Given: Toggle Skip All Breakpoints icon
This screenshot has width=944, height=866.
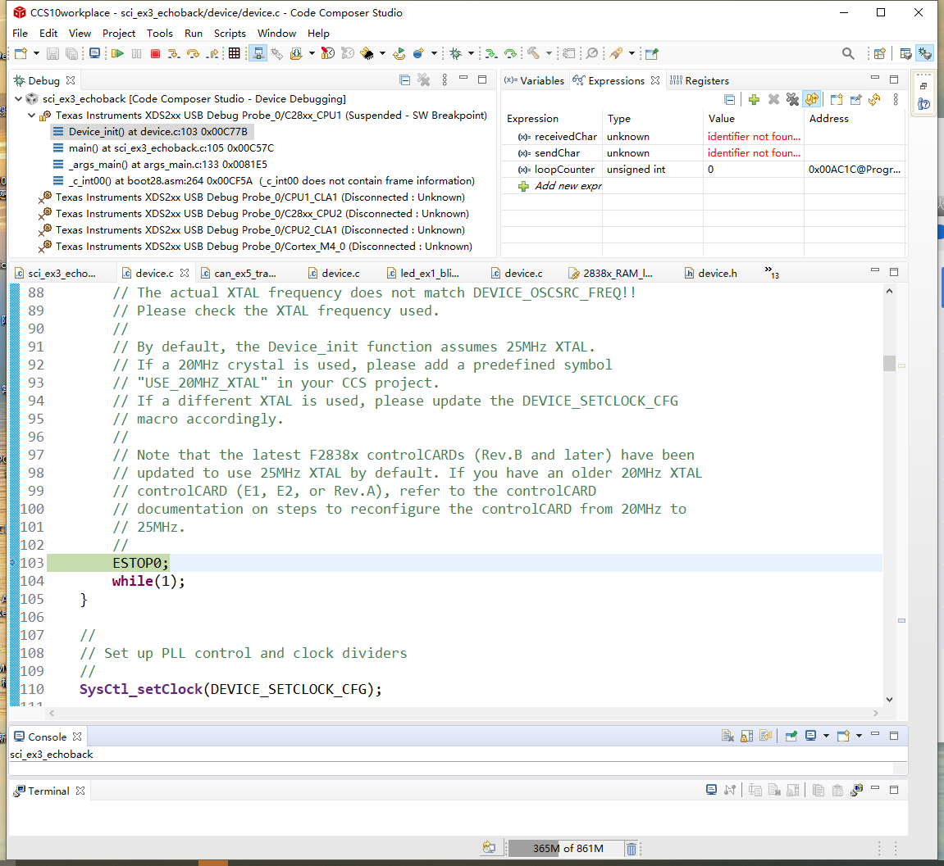Looking at the screenshot, I should (592, 54).
